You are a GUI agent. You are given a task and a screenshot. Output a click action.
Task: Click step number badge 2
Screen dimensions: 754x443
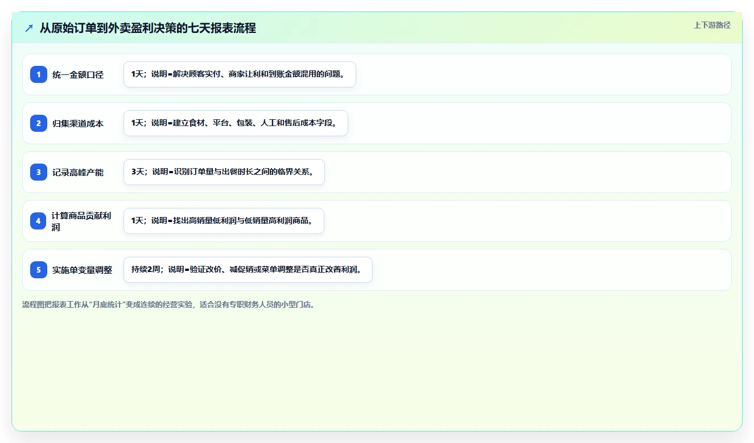pyautogui.click(x=39, y=123)
